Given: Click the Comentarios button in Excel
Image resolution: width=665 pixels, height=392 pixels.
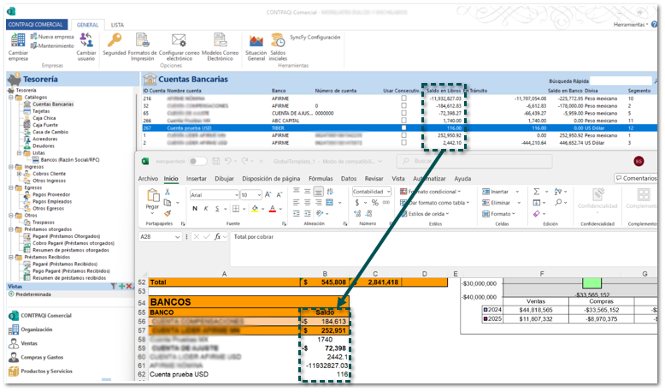Looking at the screenshot, I should point(636,178).
